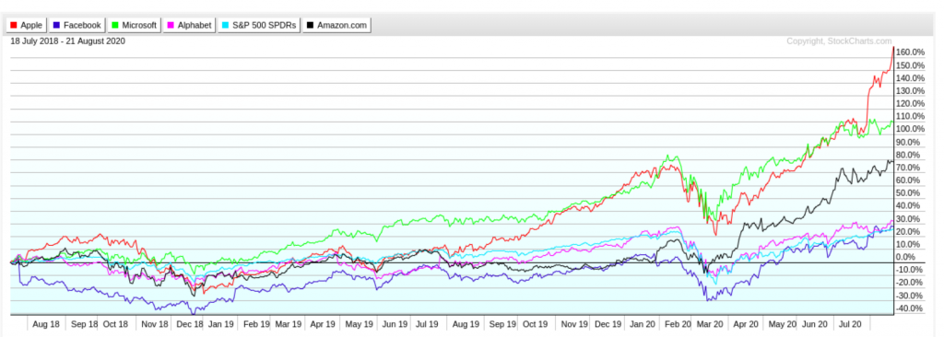944x337 pixels.
Task: Toggle the Microsoft series legend button
Action: point(134,25)
